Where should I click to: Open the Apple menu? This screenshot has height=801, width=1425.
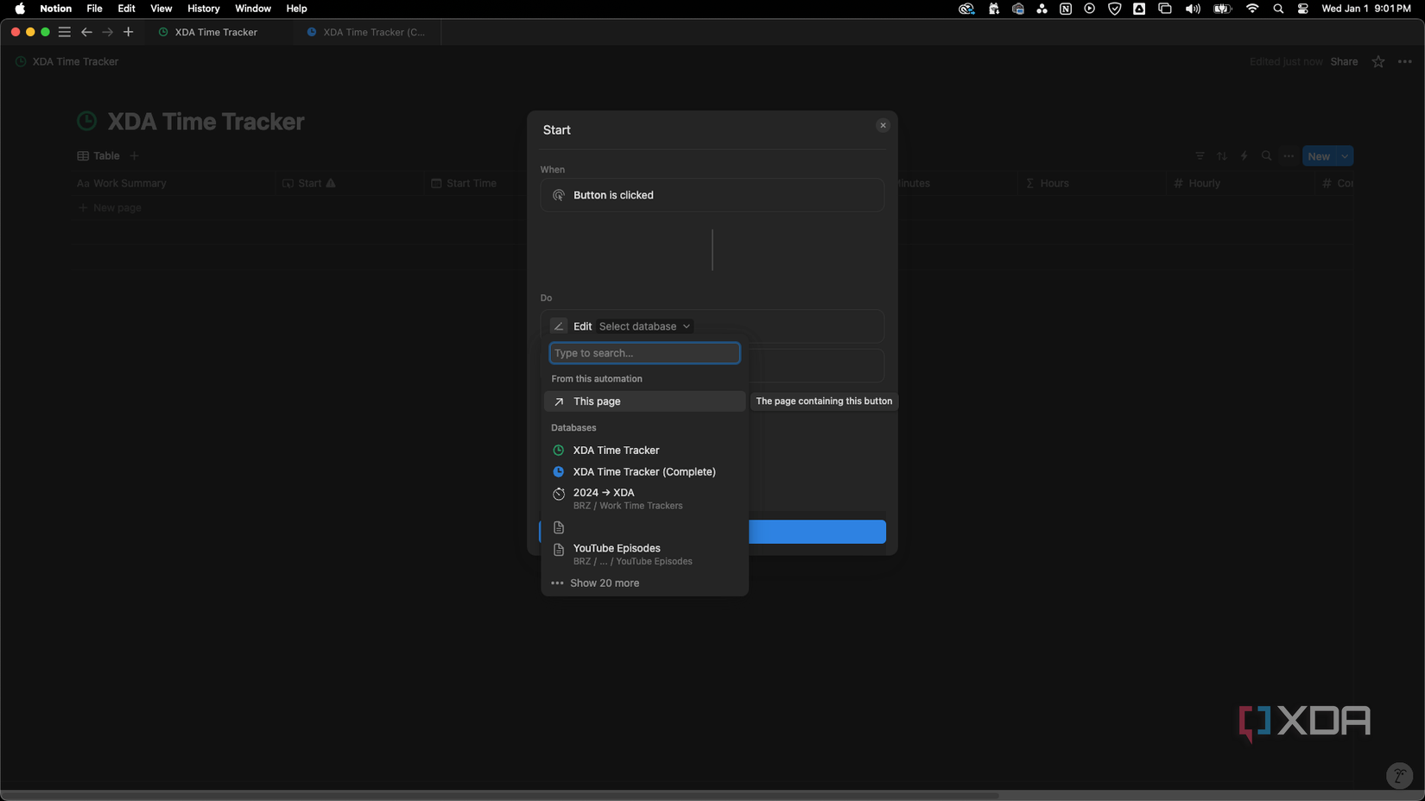(x=20, y=9)
